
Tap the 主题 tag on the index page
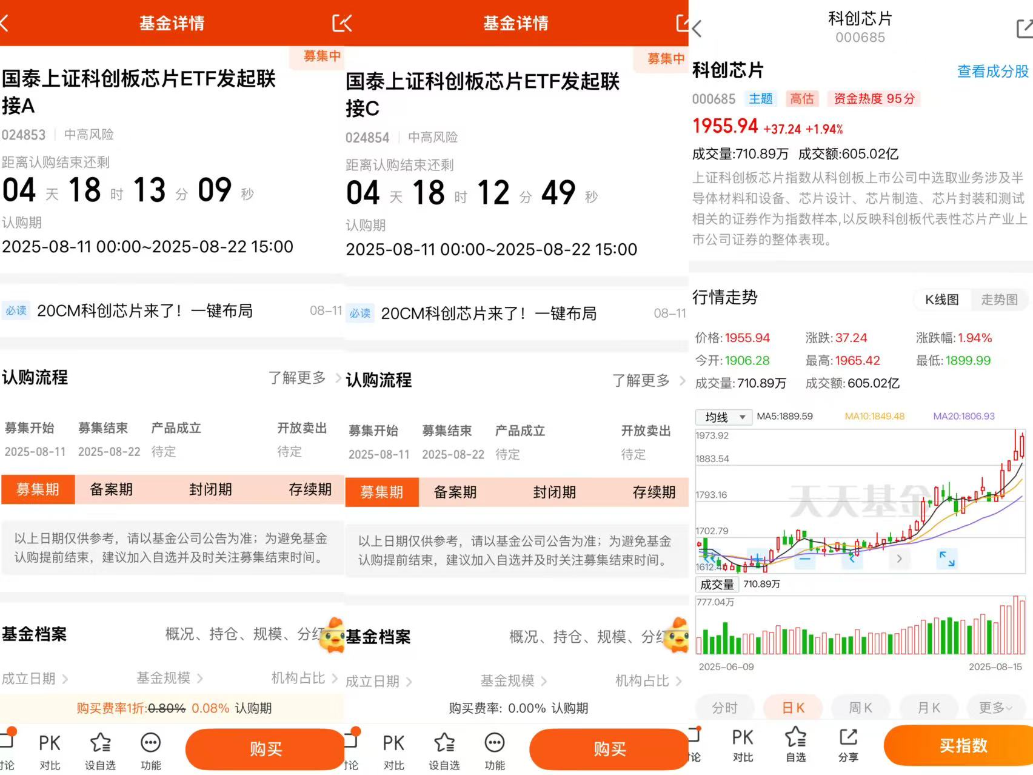click(760, 99)
